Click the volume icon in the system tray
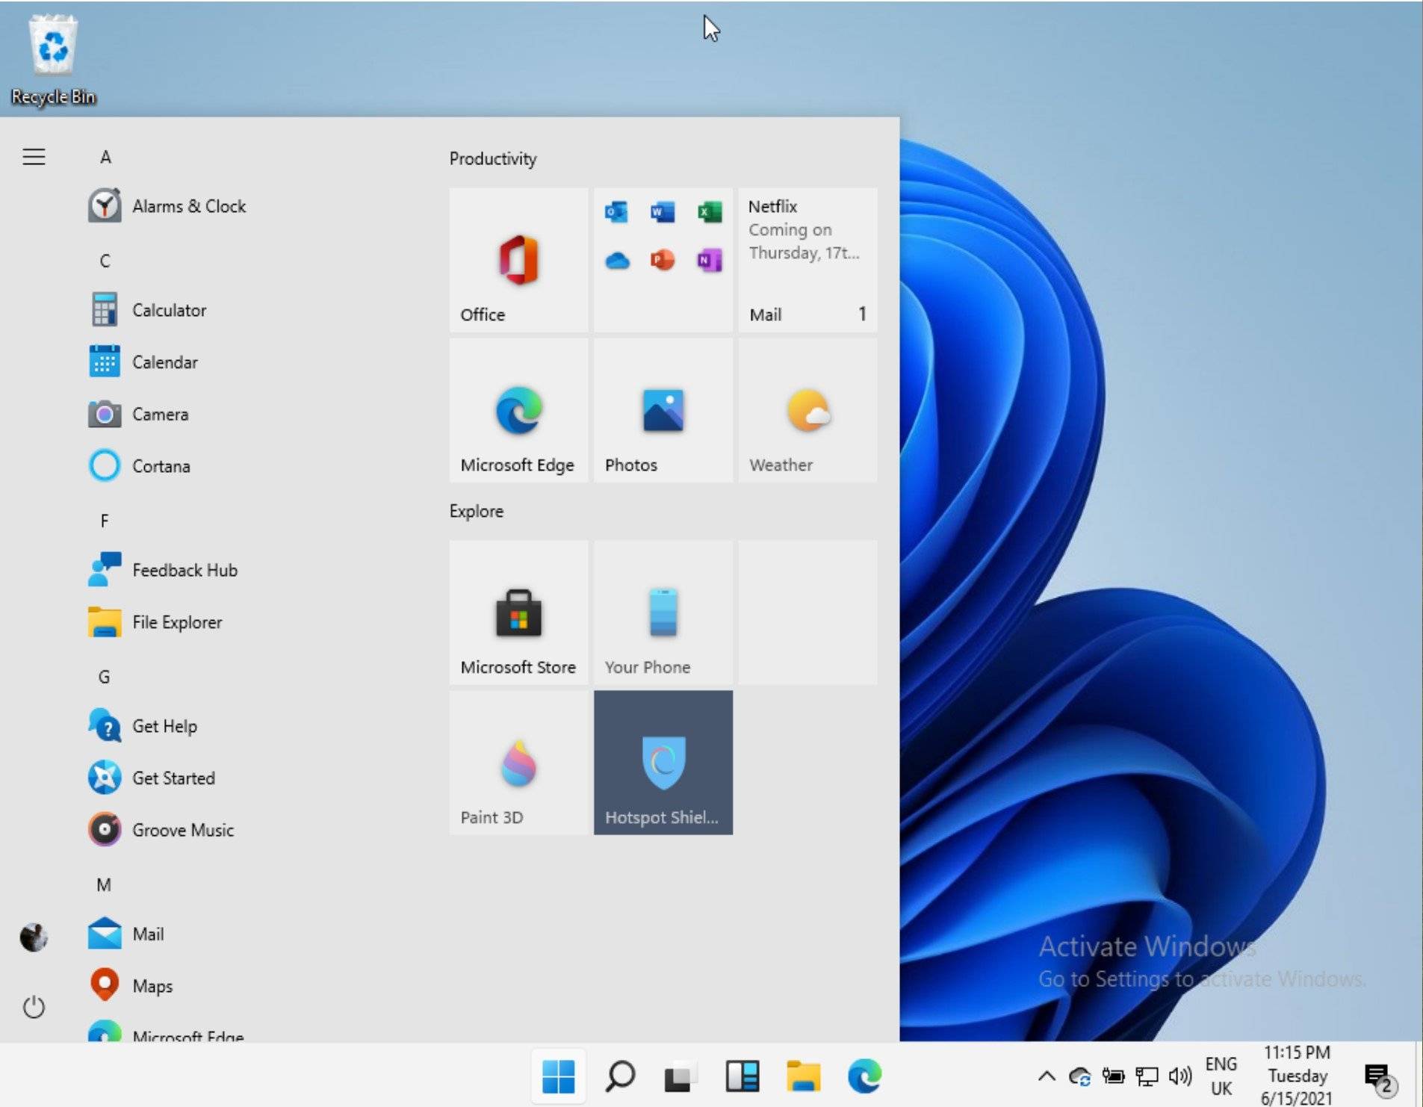The image size is (1423, 1107). (1179, 1076)
